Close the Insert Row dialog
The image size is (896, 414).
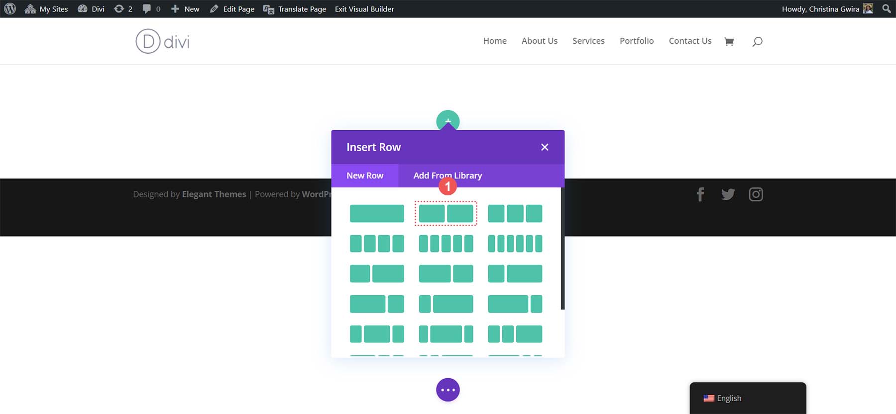[x=545, y=147]
